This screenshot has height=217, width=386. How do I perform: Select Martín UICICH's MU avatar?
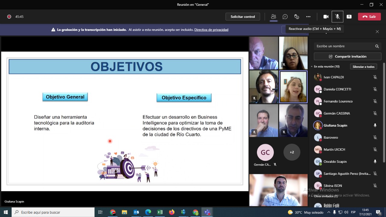(318, 149)
